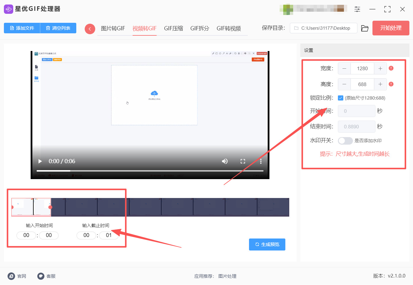Click the 添加文件 add files icon
This screenshot has width=413, height=285.
[x=12, y=28]
